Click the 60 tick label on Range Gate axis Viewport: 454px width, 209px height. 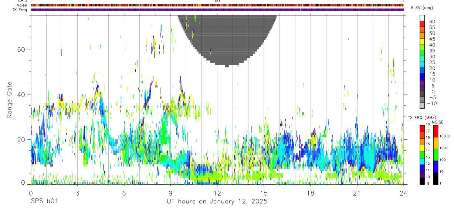[x=22, y=49]
